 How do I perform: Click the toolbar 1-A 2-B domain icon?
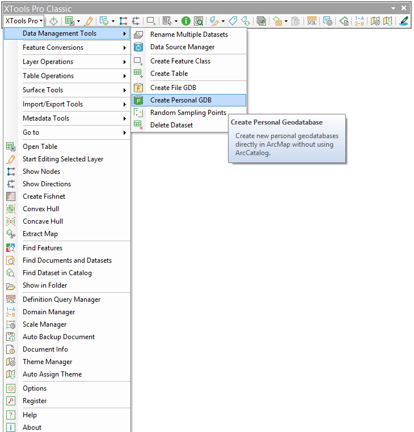[x=359, y=21]
